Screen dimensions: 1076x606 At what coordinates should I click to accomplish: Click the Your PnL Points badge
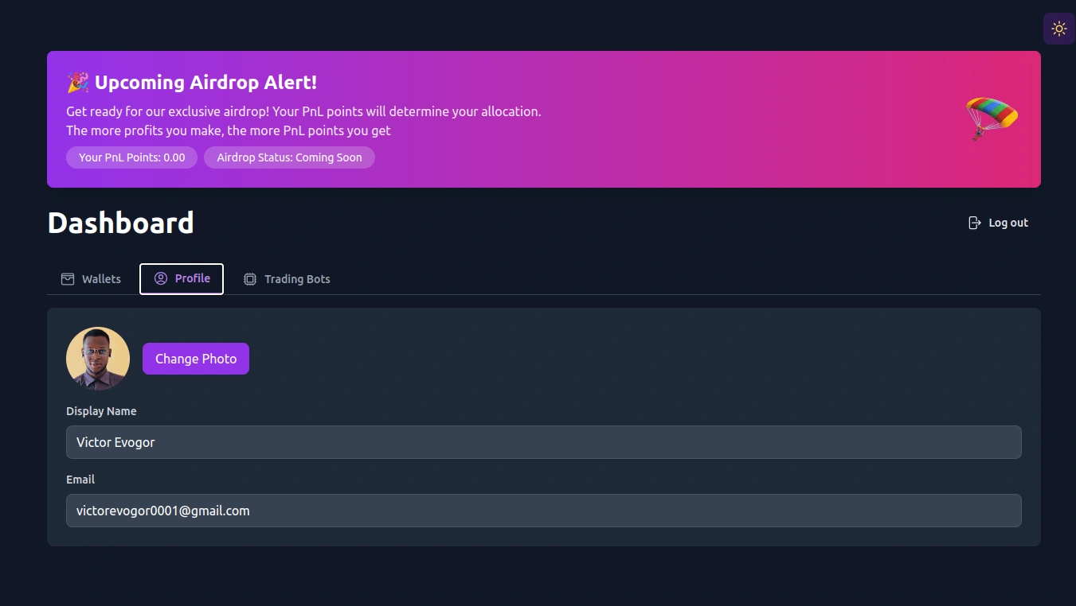coord(132,157)
